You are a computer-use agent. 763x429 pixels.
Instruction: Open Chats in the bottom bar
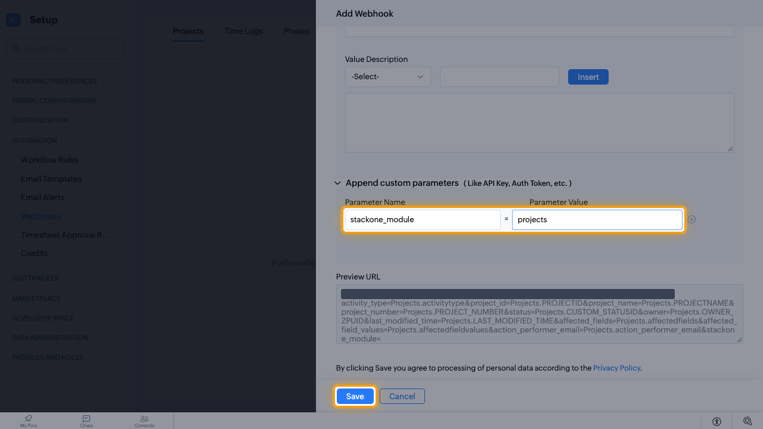coord(86,421)
